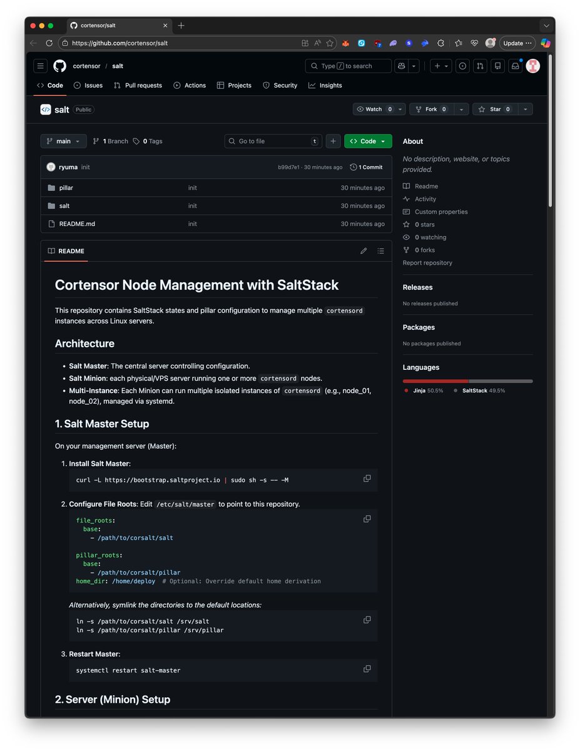Open the Readme link in About sidebar
Viewport: 580px width, 751px height.
[x=420, y=186]
